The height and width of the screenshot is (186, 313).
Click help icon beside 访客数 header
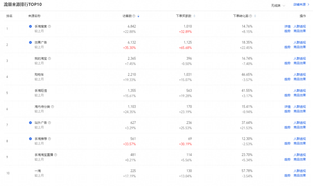pyautogui.click(x=134, y=16)
